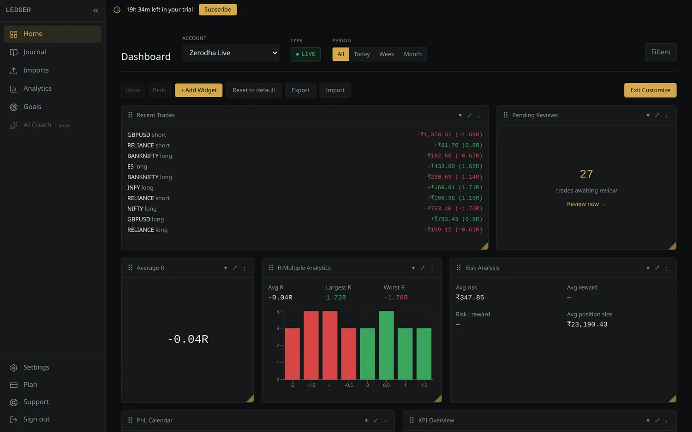Click the Add Widget button
This screenshot has height=432, width=692.
click(198, 90)
